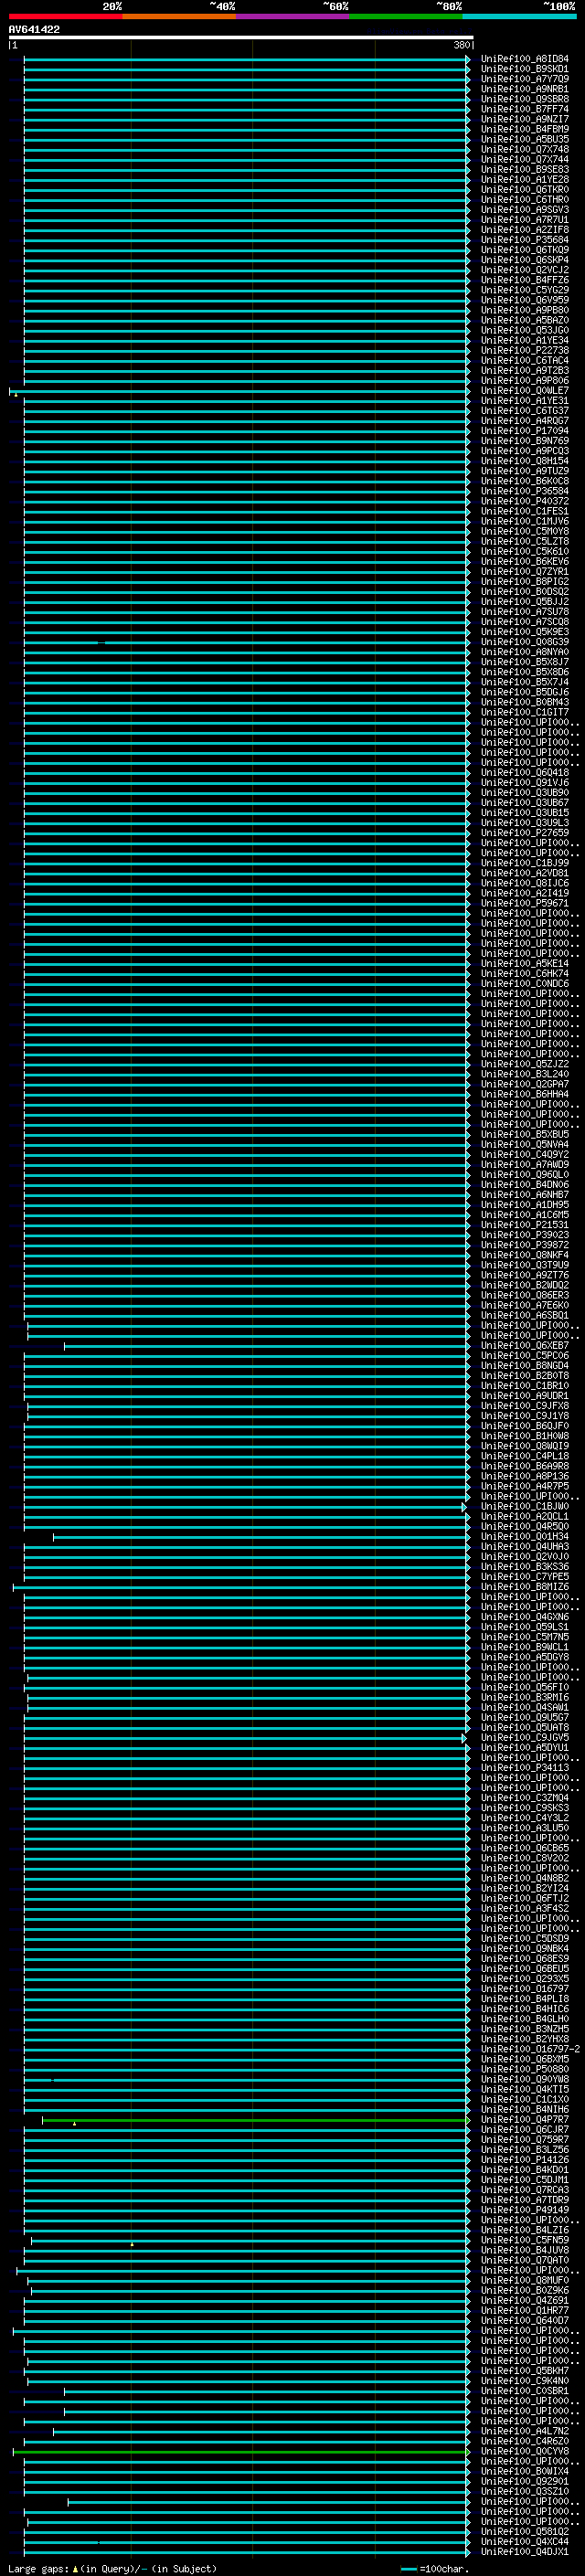The height and width of the screenshot is (2576, 585).
Task: Click label UniRef100_A9NZI7
Action: 525,119
